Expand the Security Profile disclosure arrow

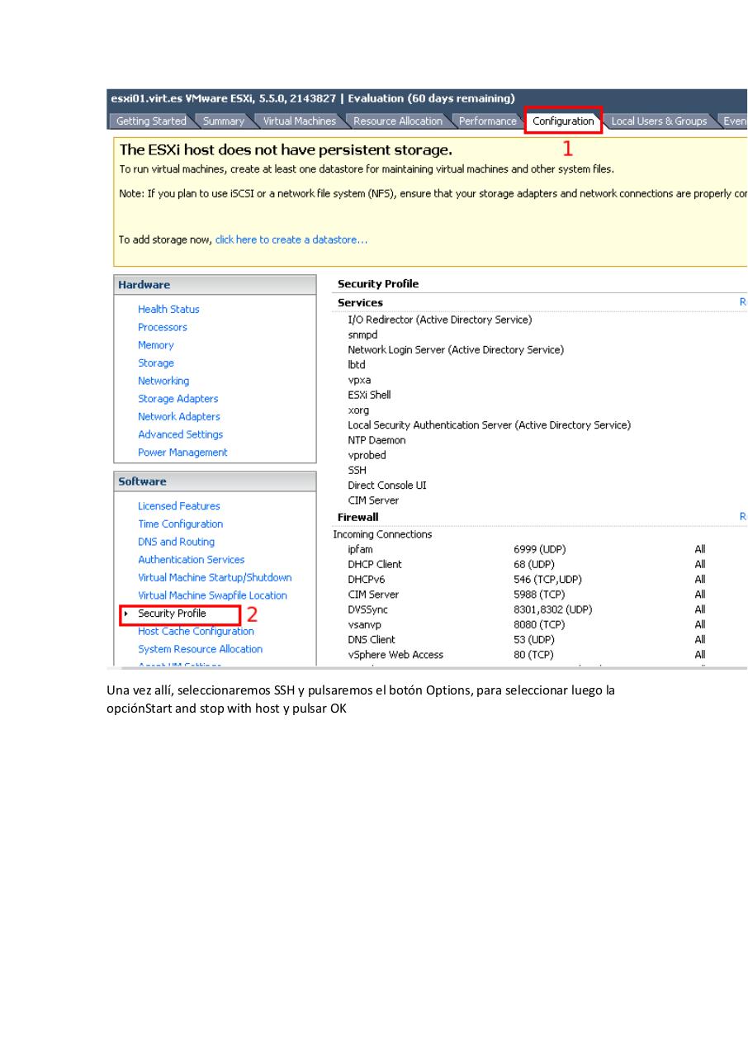click(x=125, y=614)
